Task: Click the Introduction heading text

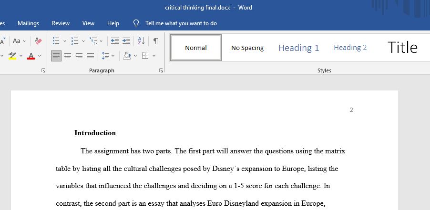Action: (x=95, y=133)
